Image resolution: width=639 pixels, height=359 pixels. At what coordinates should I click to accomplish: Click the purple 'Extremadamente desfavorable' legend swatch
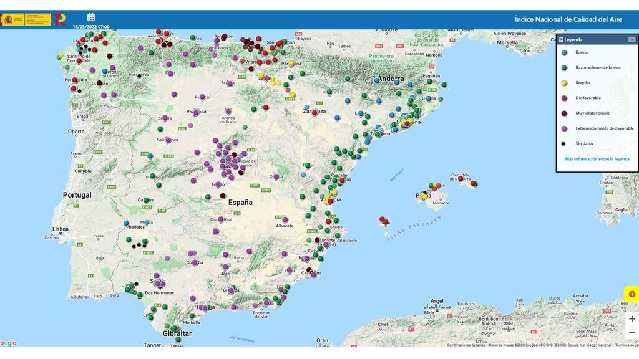pos(564,128)
